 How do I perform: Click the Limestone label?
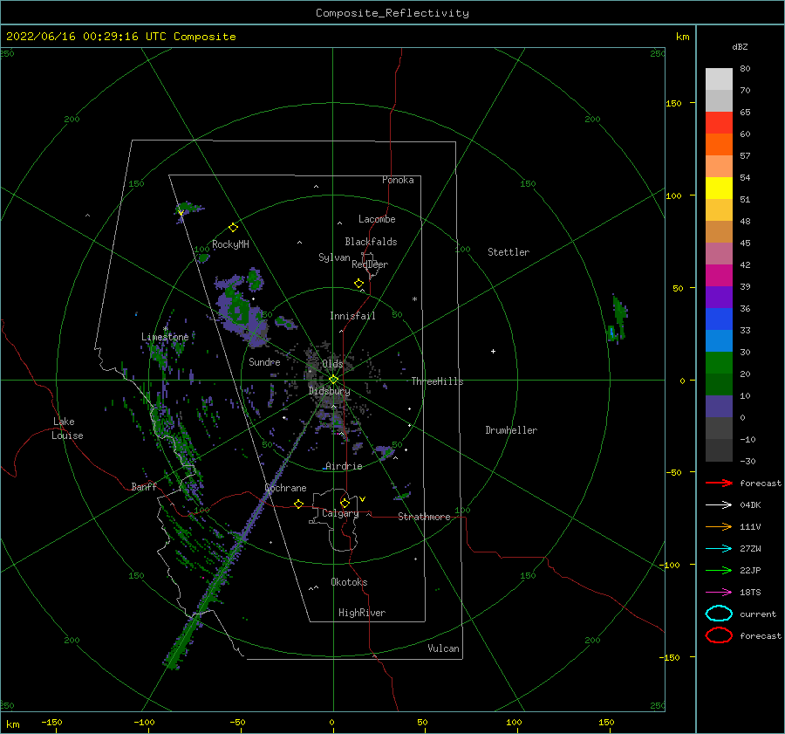pyautogui.click(x=165, y=337)
